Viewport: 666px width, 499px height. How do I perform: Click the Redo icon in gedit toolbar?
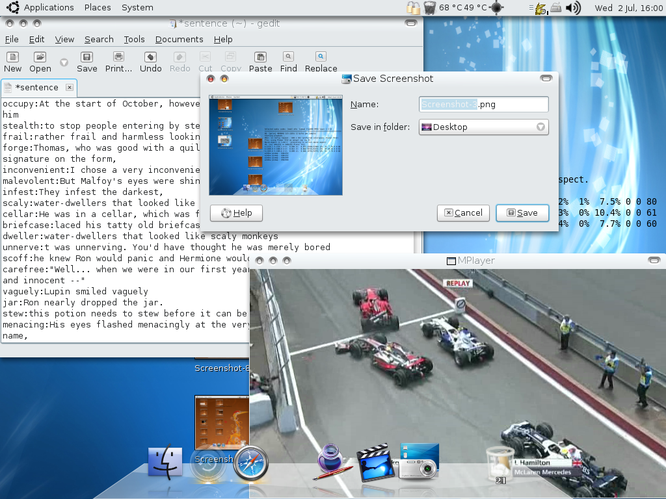click(180, 57)
